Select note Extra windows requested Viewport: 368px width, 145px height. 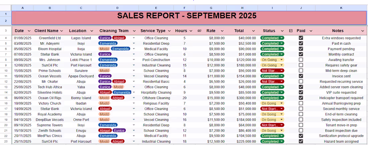point(341,38)
